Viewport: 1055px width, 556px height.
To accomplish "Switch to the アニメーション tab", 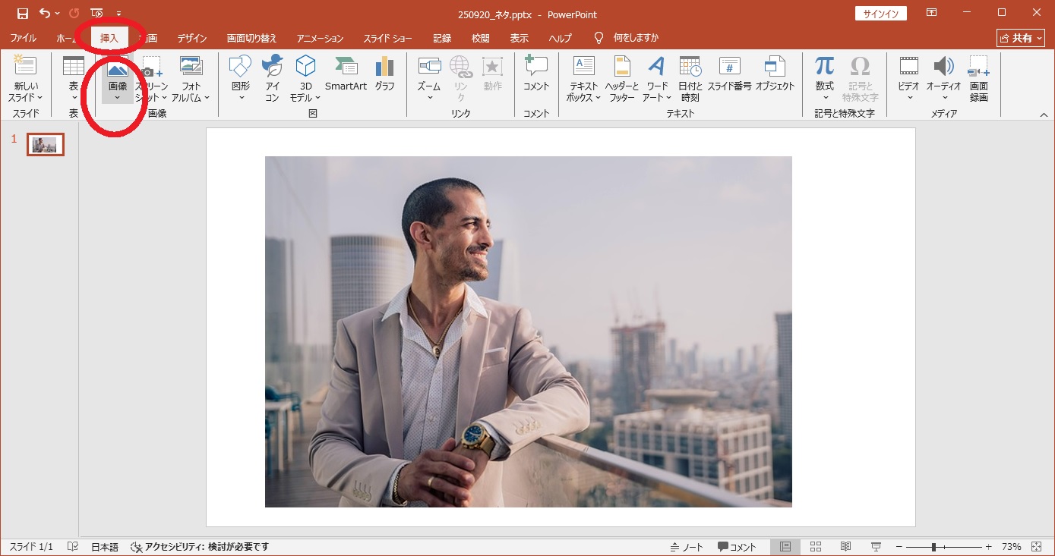I will coord(320,38).
